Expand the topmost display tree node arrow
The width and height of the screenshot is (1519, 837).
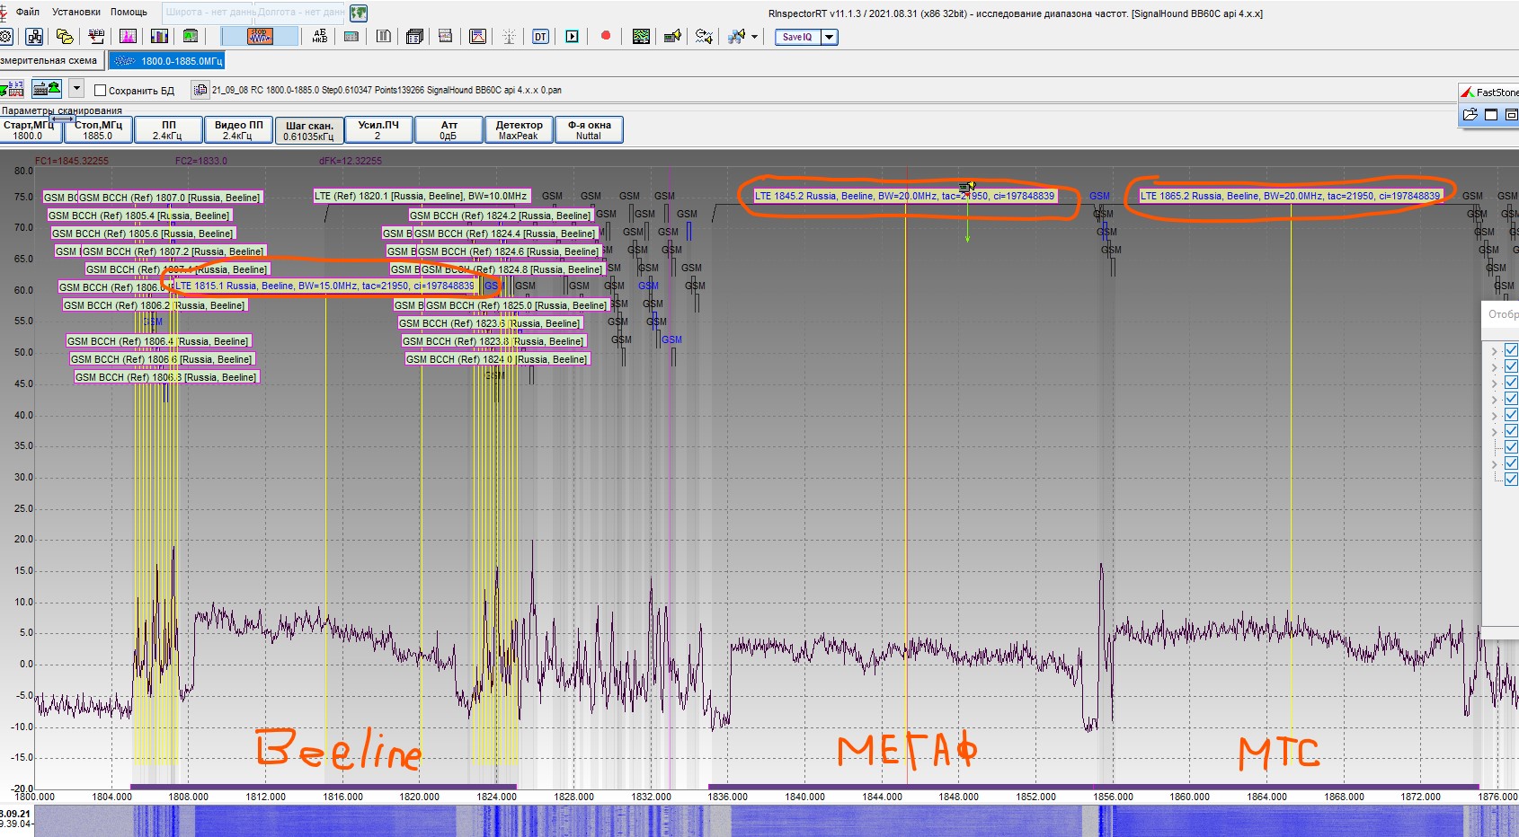point(1494,351)
